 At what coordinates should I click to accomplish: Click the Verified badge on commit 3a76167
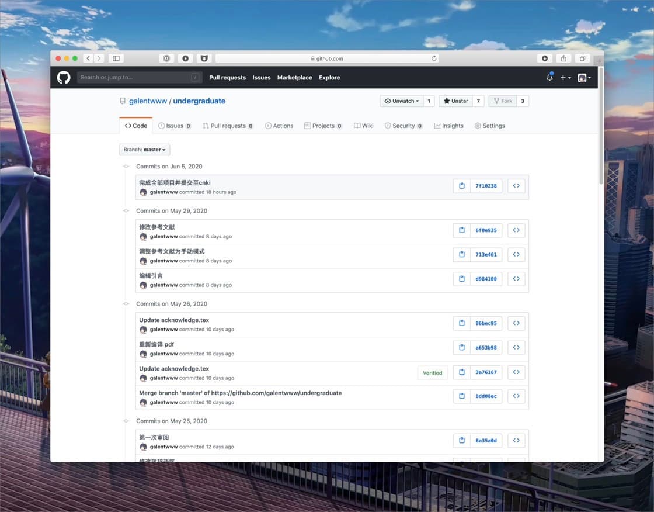click(432, 373)
